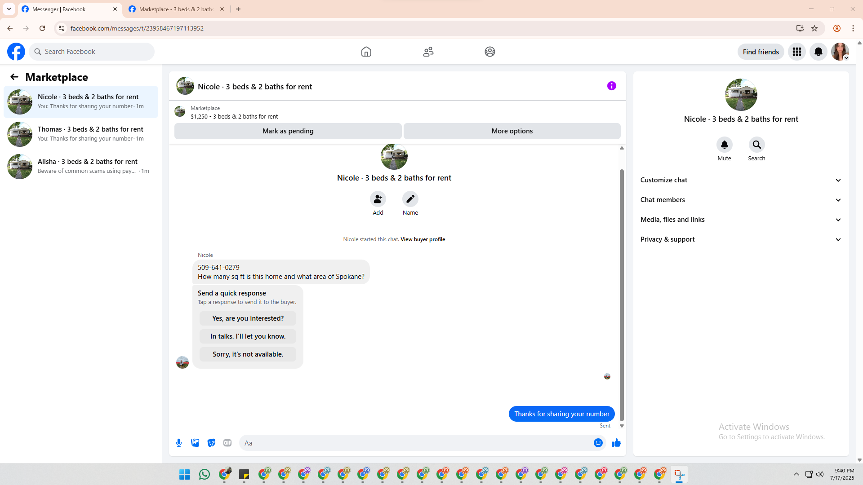
Task: Install the app from address bar icon
Action: pyautogui.click(x=800, y=28)
